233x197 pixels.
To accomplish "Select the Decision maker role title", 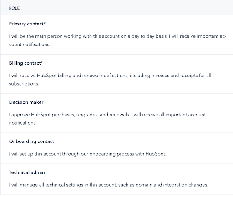I will coord(26,102).
